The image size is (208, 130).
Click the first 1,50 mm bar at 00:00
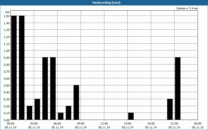14,68
